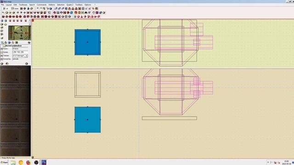Click the Windows Start button
The image size is (294, 165).
click(x=4, y=162)
